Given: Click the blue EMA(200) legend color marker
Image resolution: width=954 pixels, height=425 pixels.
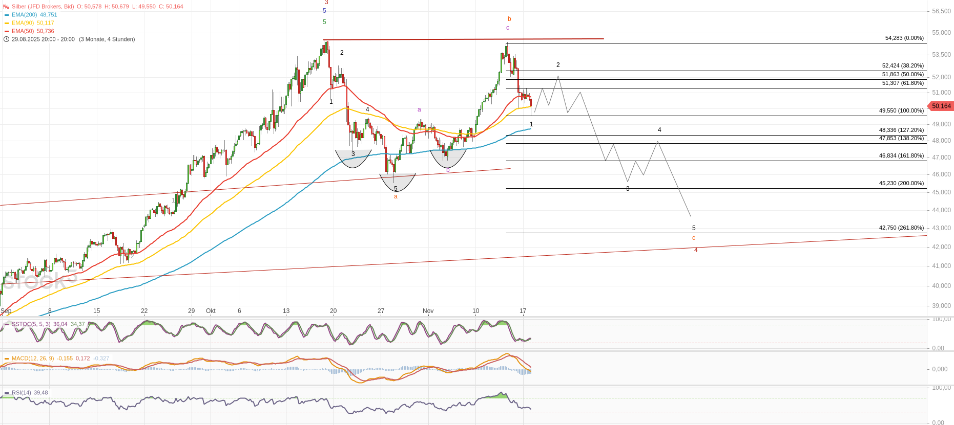Looking at the screenshot, I should click(7, 15).
